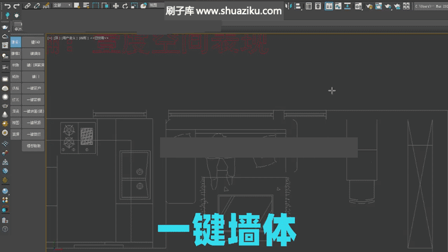Click the Redo arrow in the top toolbar
Image resolution: width=448 pixels, height=252 pixels.
coord(17,5)
